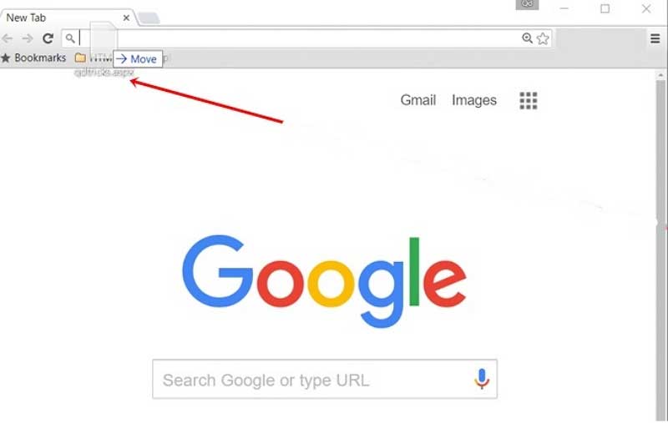Close the New Tab tab
Image resolution: width=668 pixels, height=423 pixels.
tap(126, 18)
